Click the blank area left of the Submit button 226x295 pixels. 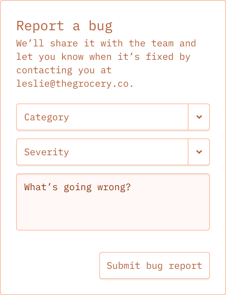(58, 265)
